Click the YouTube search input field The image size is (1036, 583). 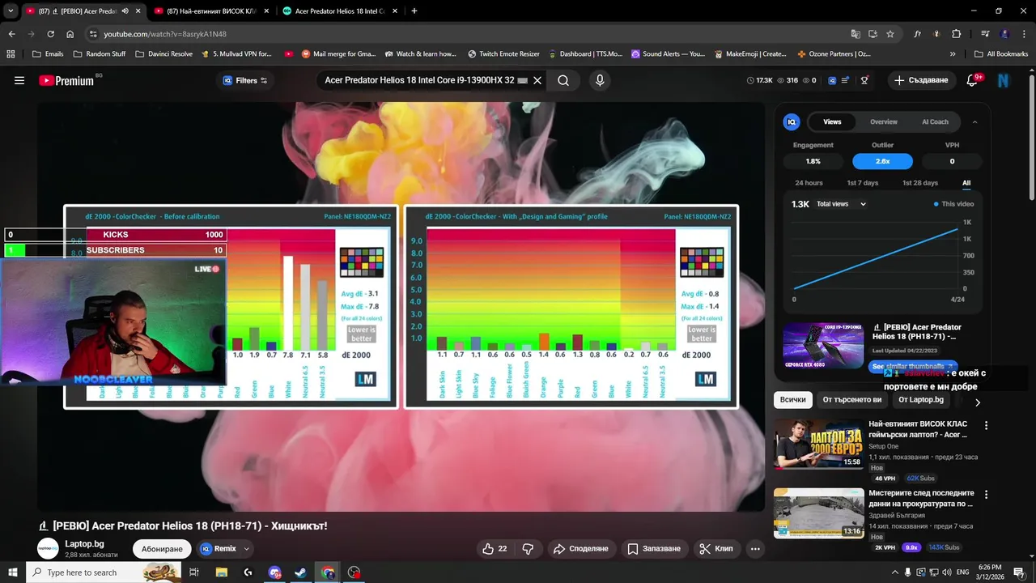click(421, 80)
